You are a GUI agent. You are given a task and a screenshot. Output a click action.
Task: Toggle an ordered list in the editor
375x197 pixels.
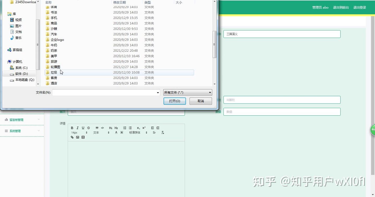tap(125, 128)
